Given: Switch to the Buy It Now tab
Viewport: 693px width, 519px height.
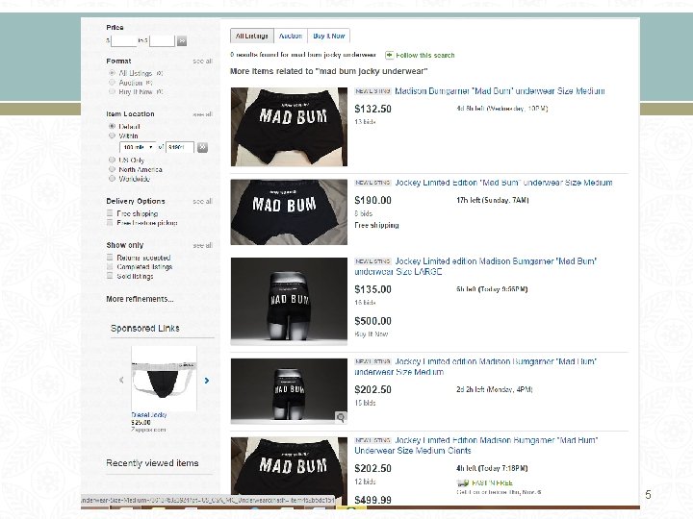Looking at the screenshot, I should click(329, 37).
